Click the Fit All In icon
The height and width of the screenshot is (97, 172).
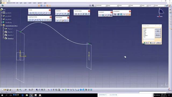[x=66, y=90]
